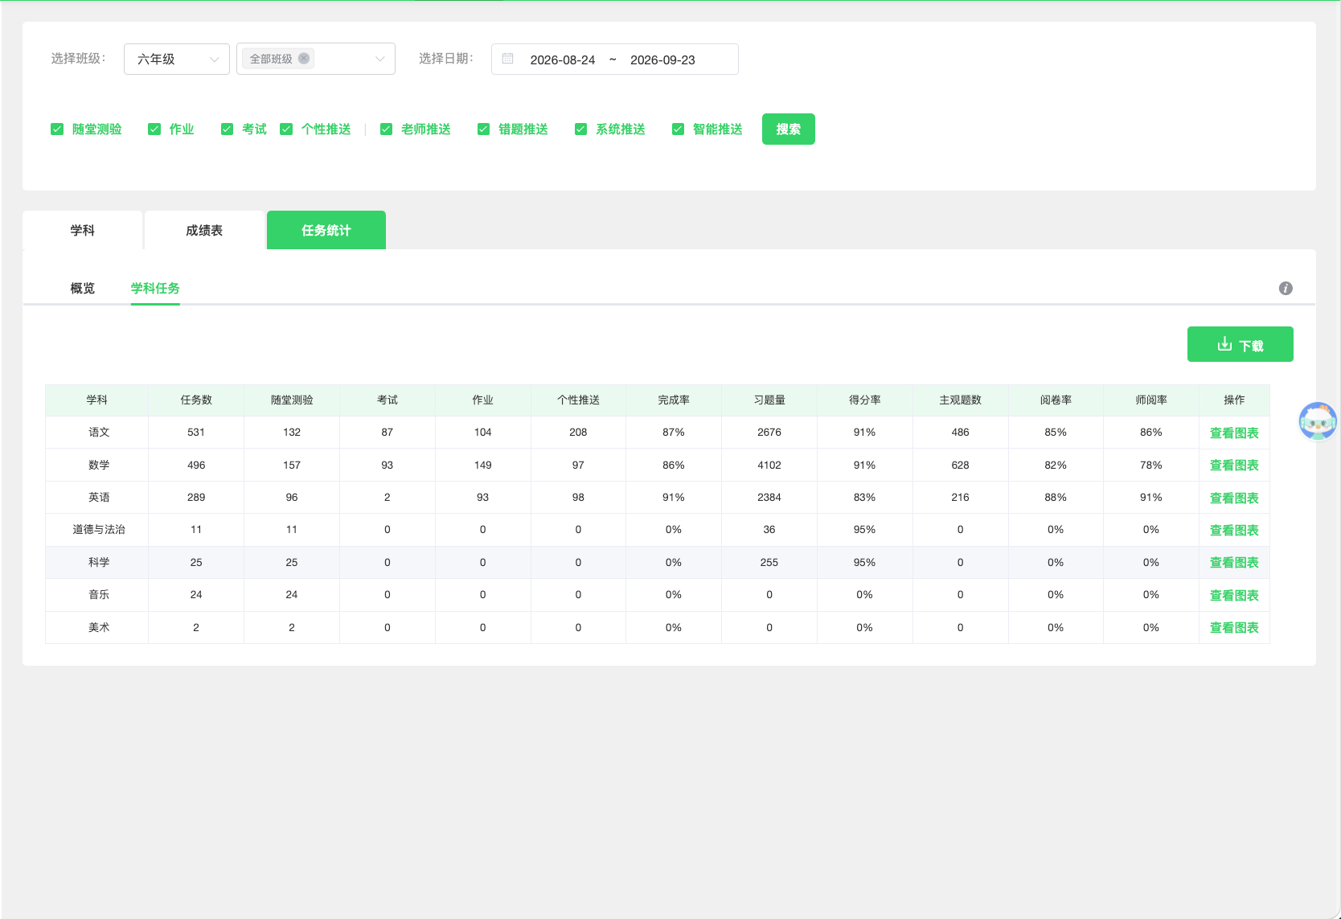Click the 任务数 column header
1341x919 pixels.
point(196,400)
